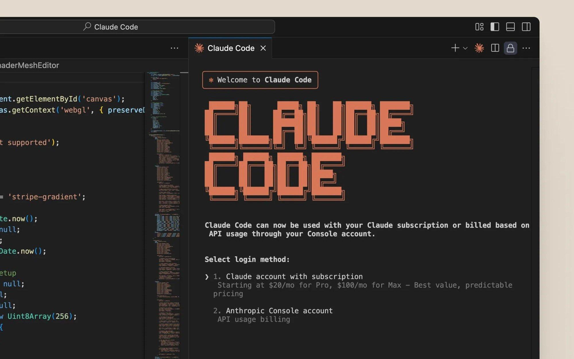Launch a new terminal with the plus icon
This screenshot has height=359, width=574.
455,48
